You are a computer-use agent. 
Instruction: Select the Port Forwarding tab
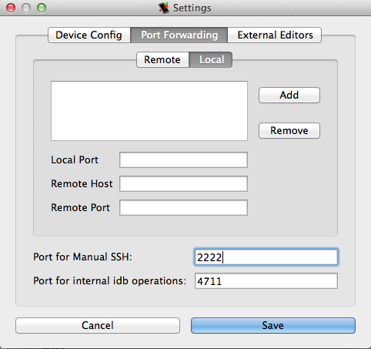179,35
